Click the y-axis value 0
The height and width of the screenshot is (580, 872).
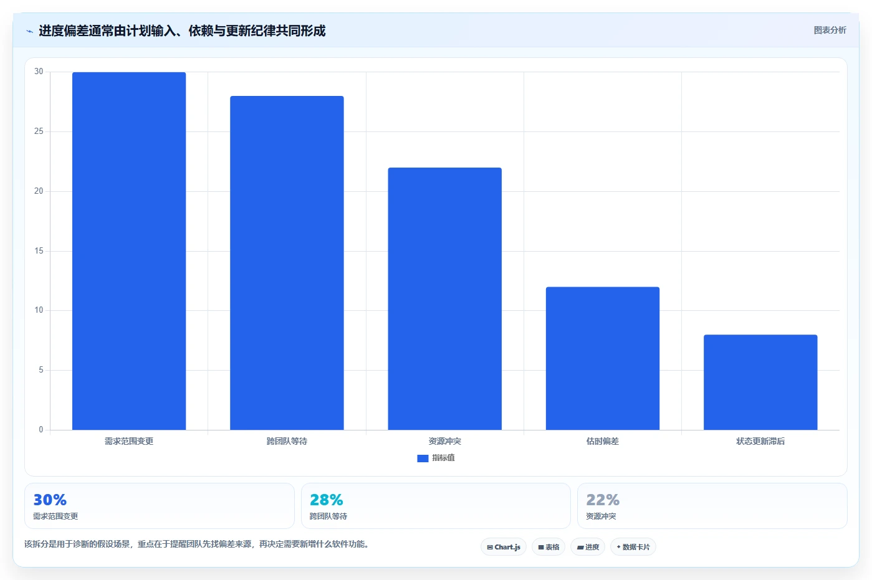[x=41, y=430]
